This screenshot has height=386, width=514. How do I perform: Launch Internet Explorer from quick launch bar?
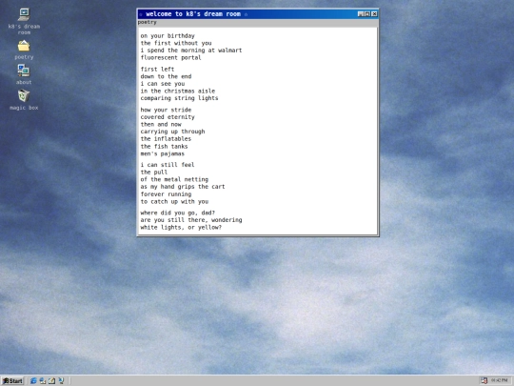pos(33,380)
